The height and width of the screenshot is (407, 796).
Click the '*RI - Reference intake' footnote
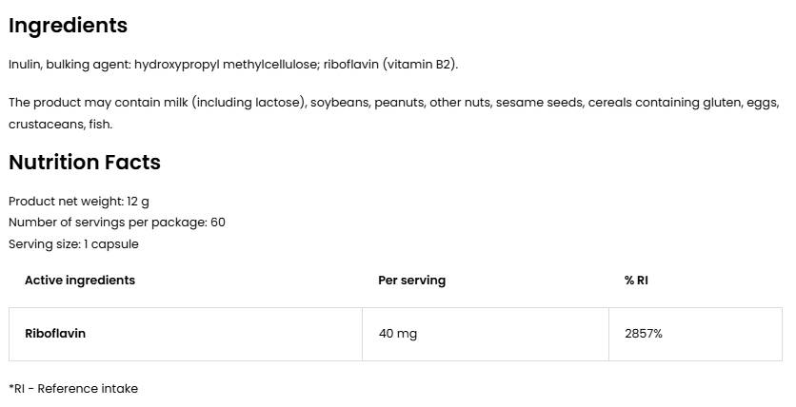pos(73,389)
